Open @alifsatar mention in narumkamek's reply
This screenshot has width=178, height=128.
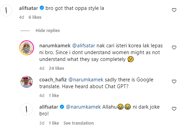[x=84, y=46]
